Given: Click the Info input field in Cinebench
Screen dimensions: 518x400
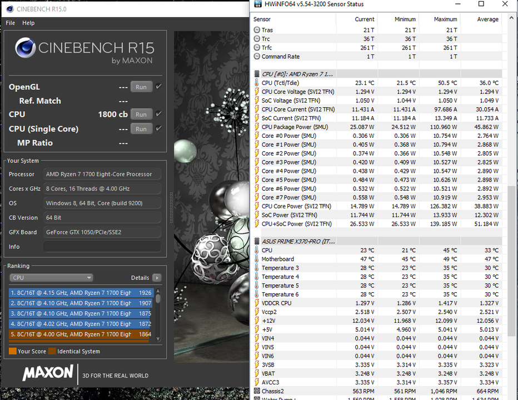Looking at the screenshot, I should click(x=102, y=247).
